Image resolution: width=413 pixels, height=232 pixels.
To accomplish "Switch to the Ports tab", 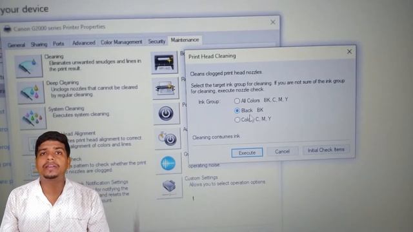I will (59, 43).
